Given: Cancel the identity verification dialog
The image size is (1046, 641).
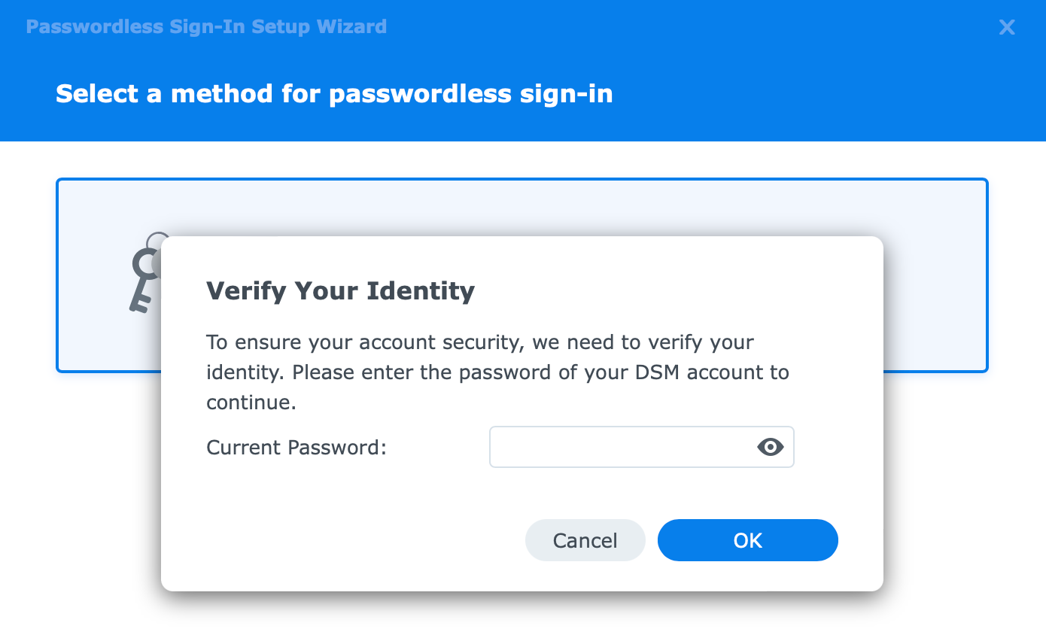Looking at the screenshot, I should click(585, 540).
